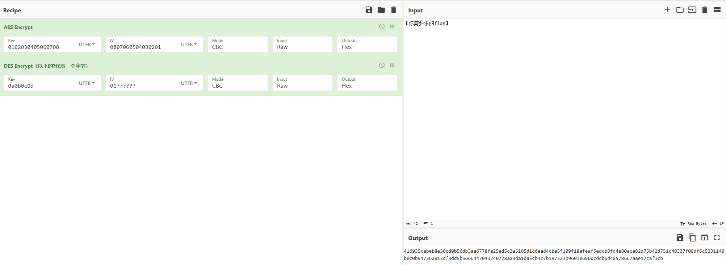This screenshot has height=265, width=726.
Task: Change DES Encrypt Mode CBC
Action: (x=238, y=83)
